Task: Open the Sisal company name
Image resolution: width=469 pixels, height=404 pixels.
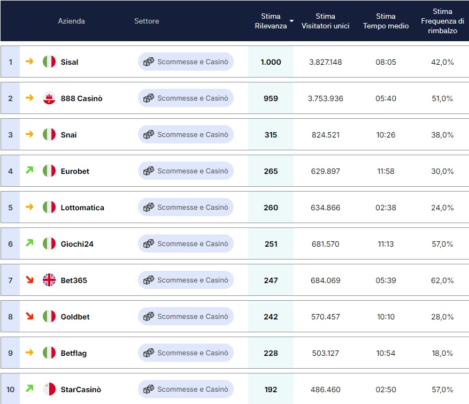Action: tap(70, 62)
